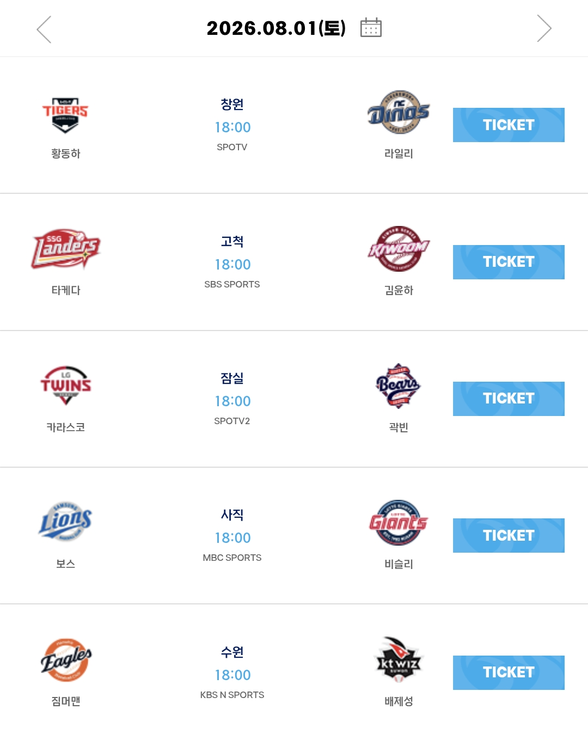This screenshot has width=588, height=734.
Task: Open the LG Twins logo
Action: pos(66,386)
